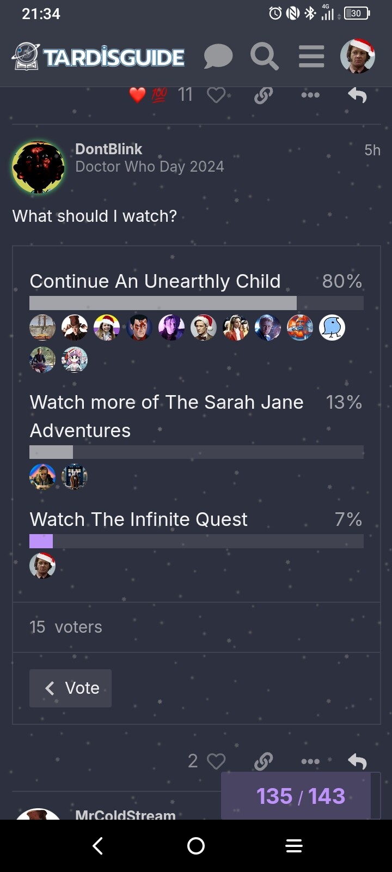Click the Vote back button
This screenshot has width=392, height=872.
click(71, 688)
